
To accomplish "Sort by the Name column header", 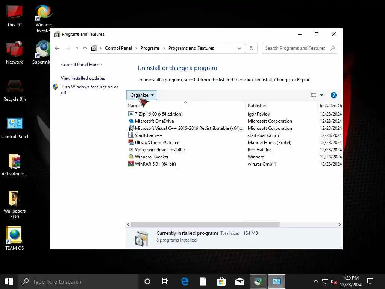I will pos(186,105).
